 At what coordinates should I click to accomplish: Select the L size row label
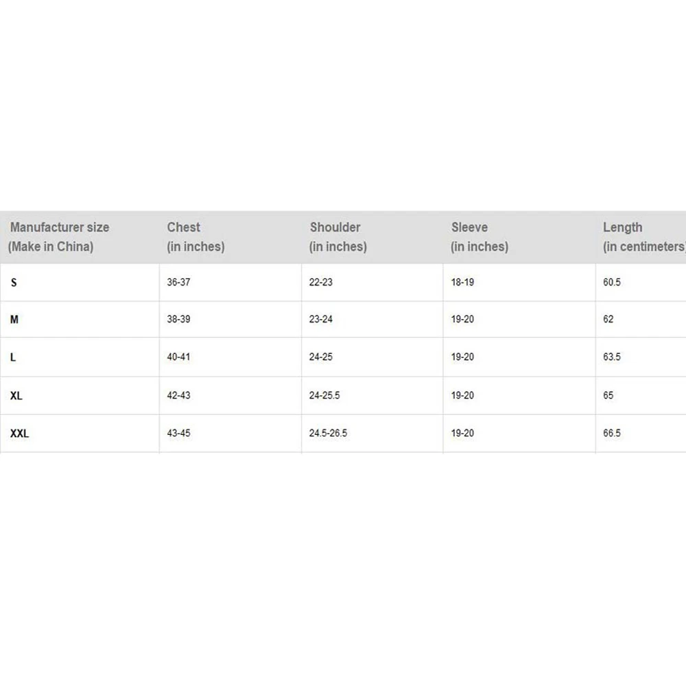(13, 357)
